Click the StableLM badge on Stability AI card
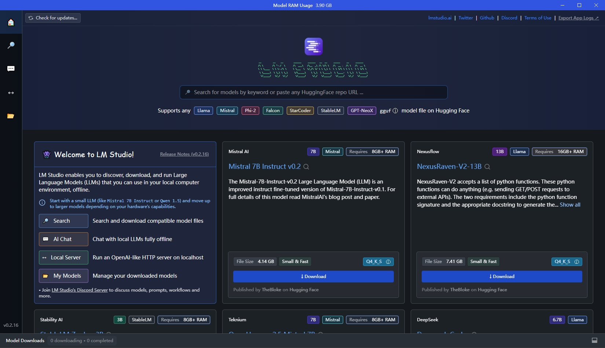The height and width of the screenshot is (348, 605). (142, 320)
